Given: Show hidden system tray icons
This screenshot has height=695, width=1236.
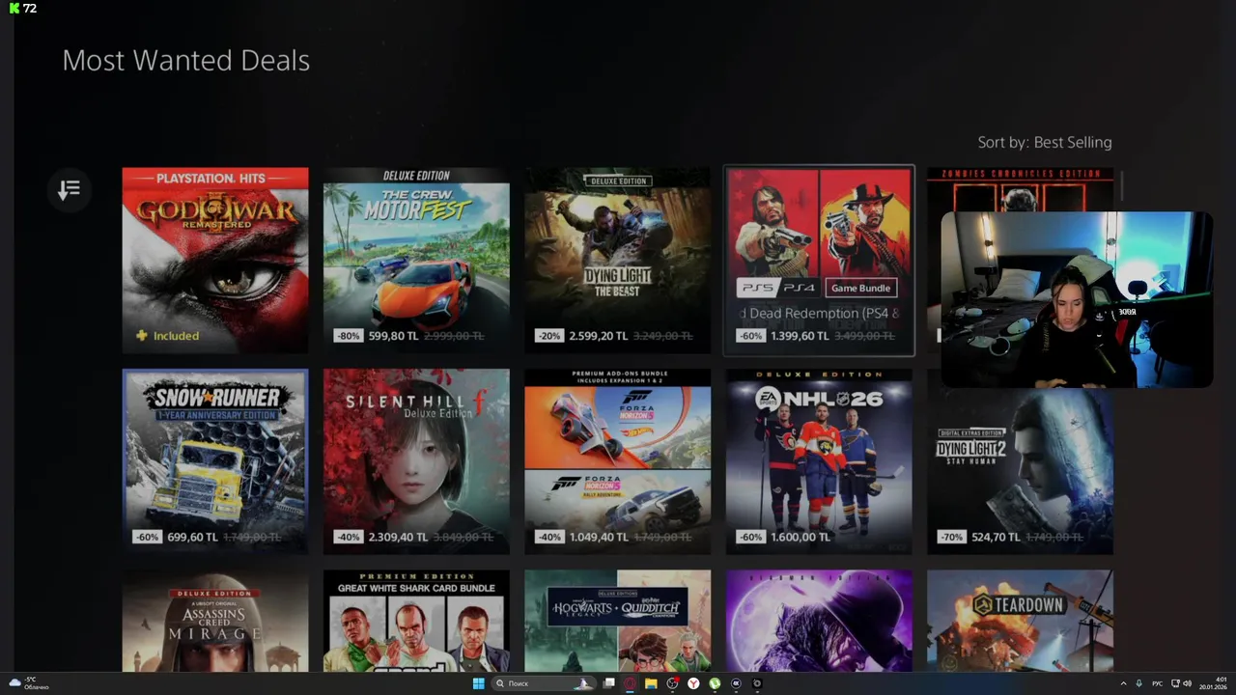Looking at the screenshot, I should point(1123,683).
